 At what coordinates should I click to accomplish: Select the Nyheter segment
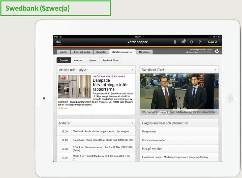[93, 60]
